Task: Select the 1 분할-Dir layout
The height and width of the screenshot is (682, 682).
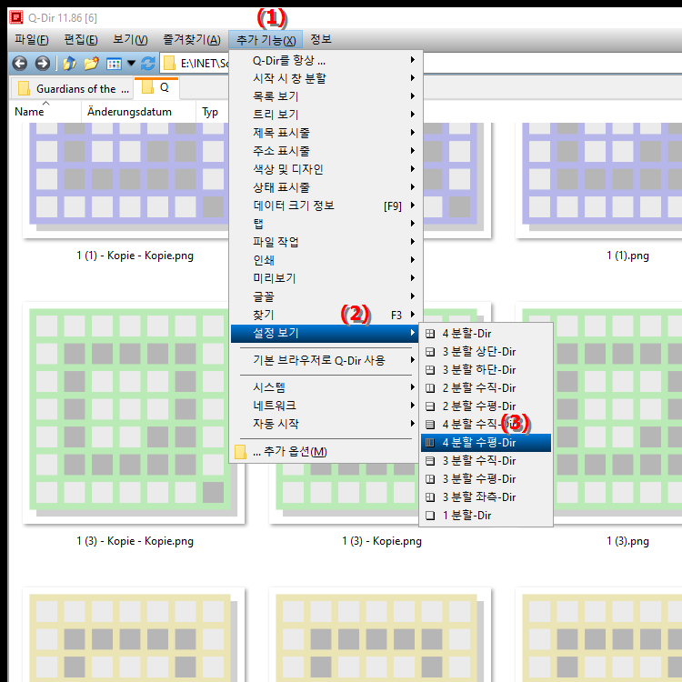Action: pyautogui.click(x=486, y=516)
